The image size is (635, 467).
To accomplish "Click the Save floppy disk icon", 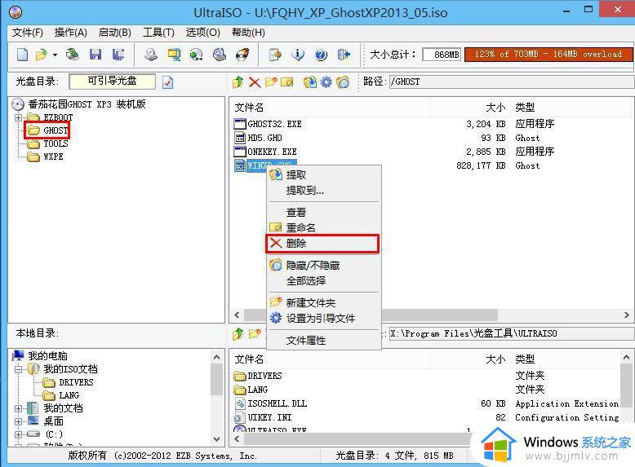I will [95, 54].
